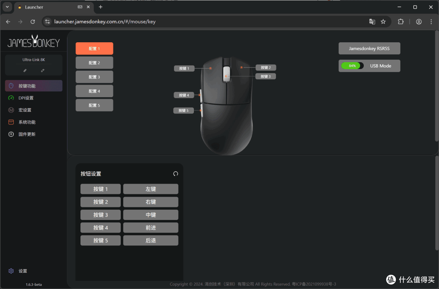Click the 按键 5 label on mouse diagram
Screen dimensions: 439x289
click(183, 111)
